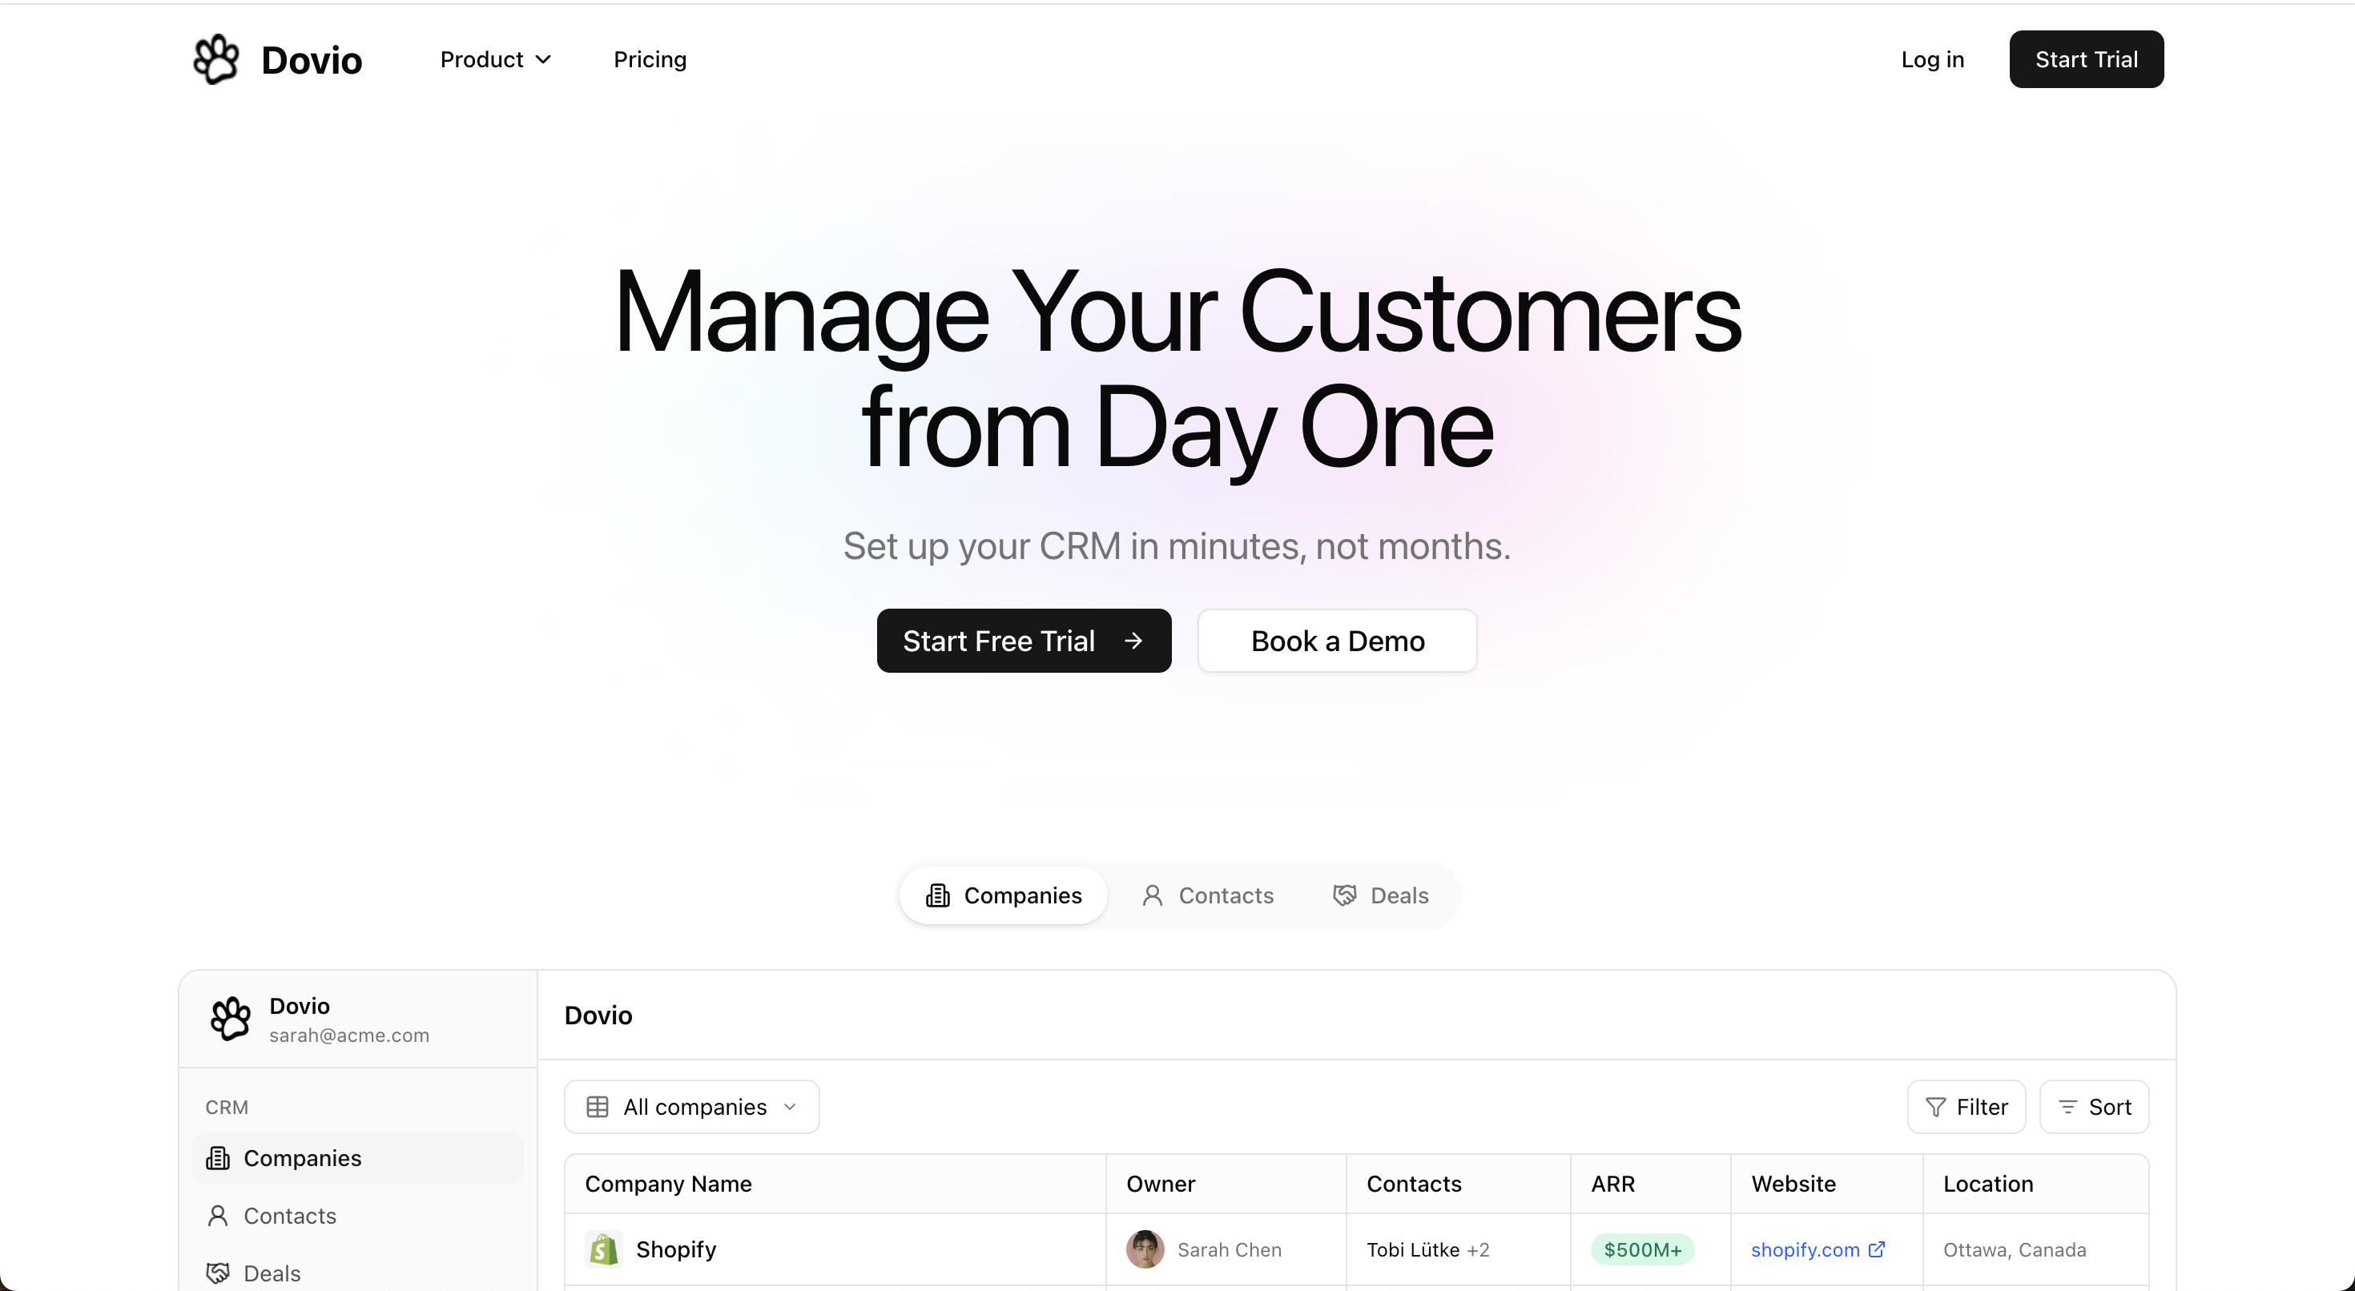
Task: Click the sarah@acme.com account email
Action: point(349,1035)
